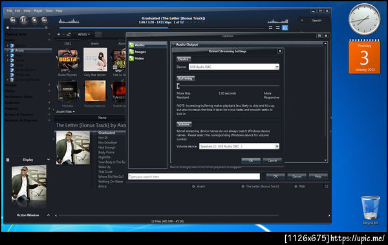This screenshot has height=245, width=388.
Task: Pause the current track
Action: pos(23,20)
